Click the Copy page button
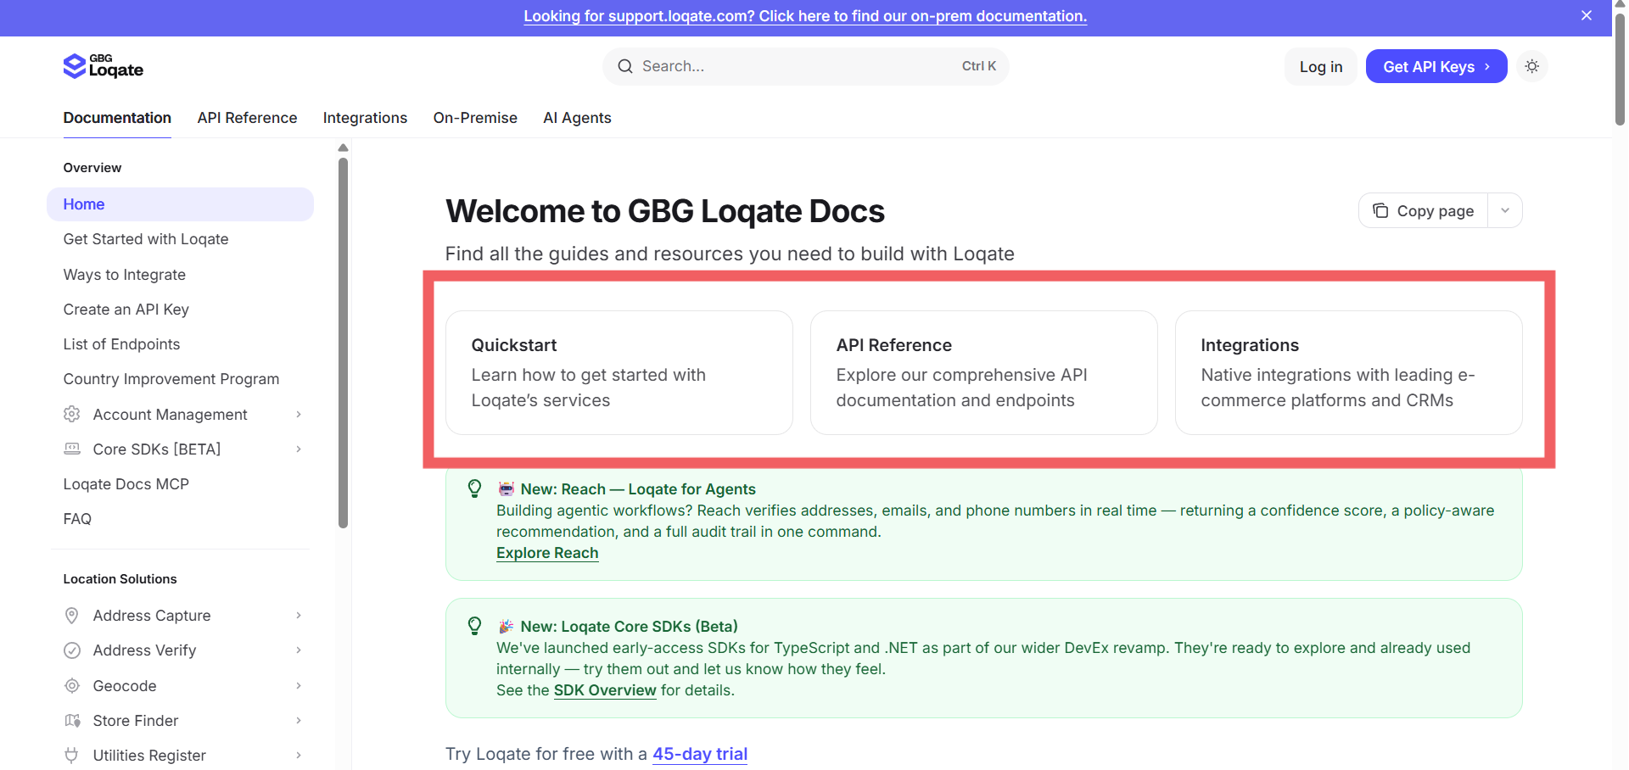This screenshot has height=770, width=1629. click(x=1424, y=210)
